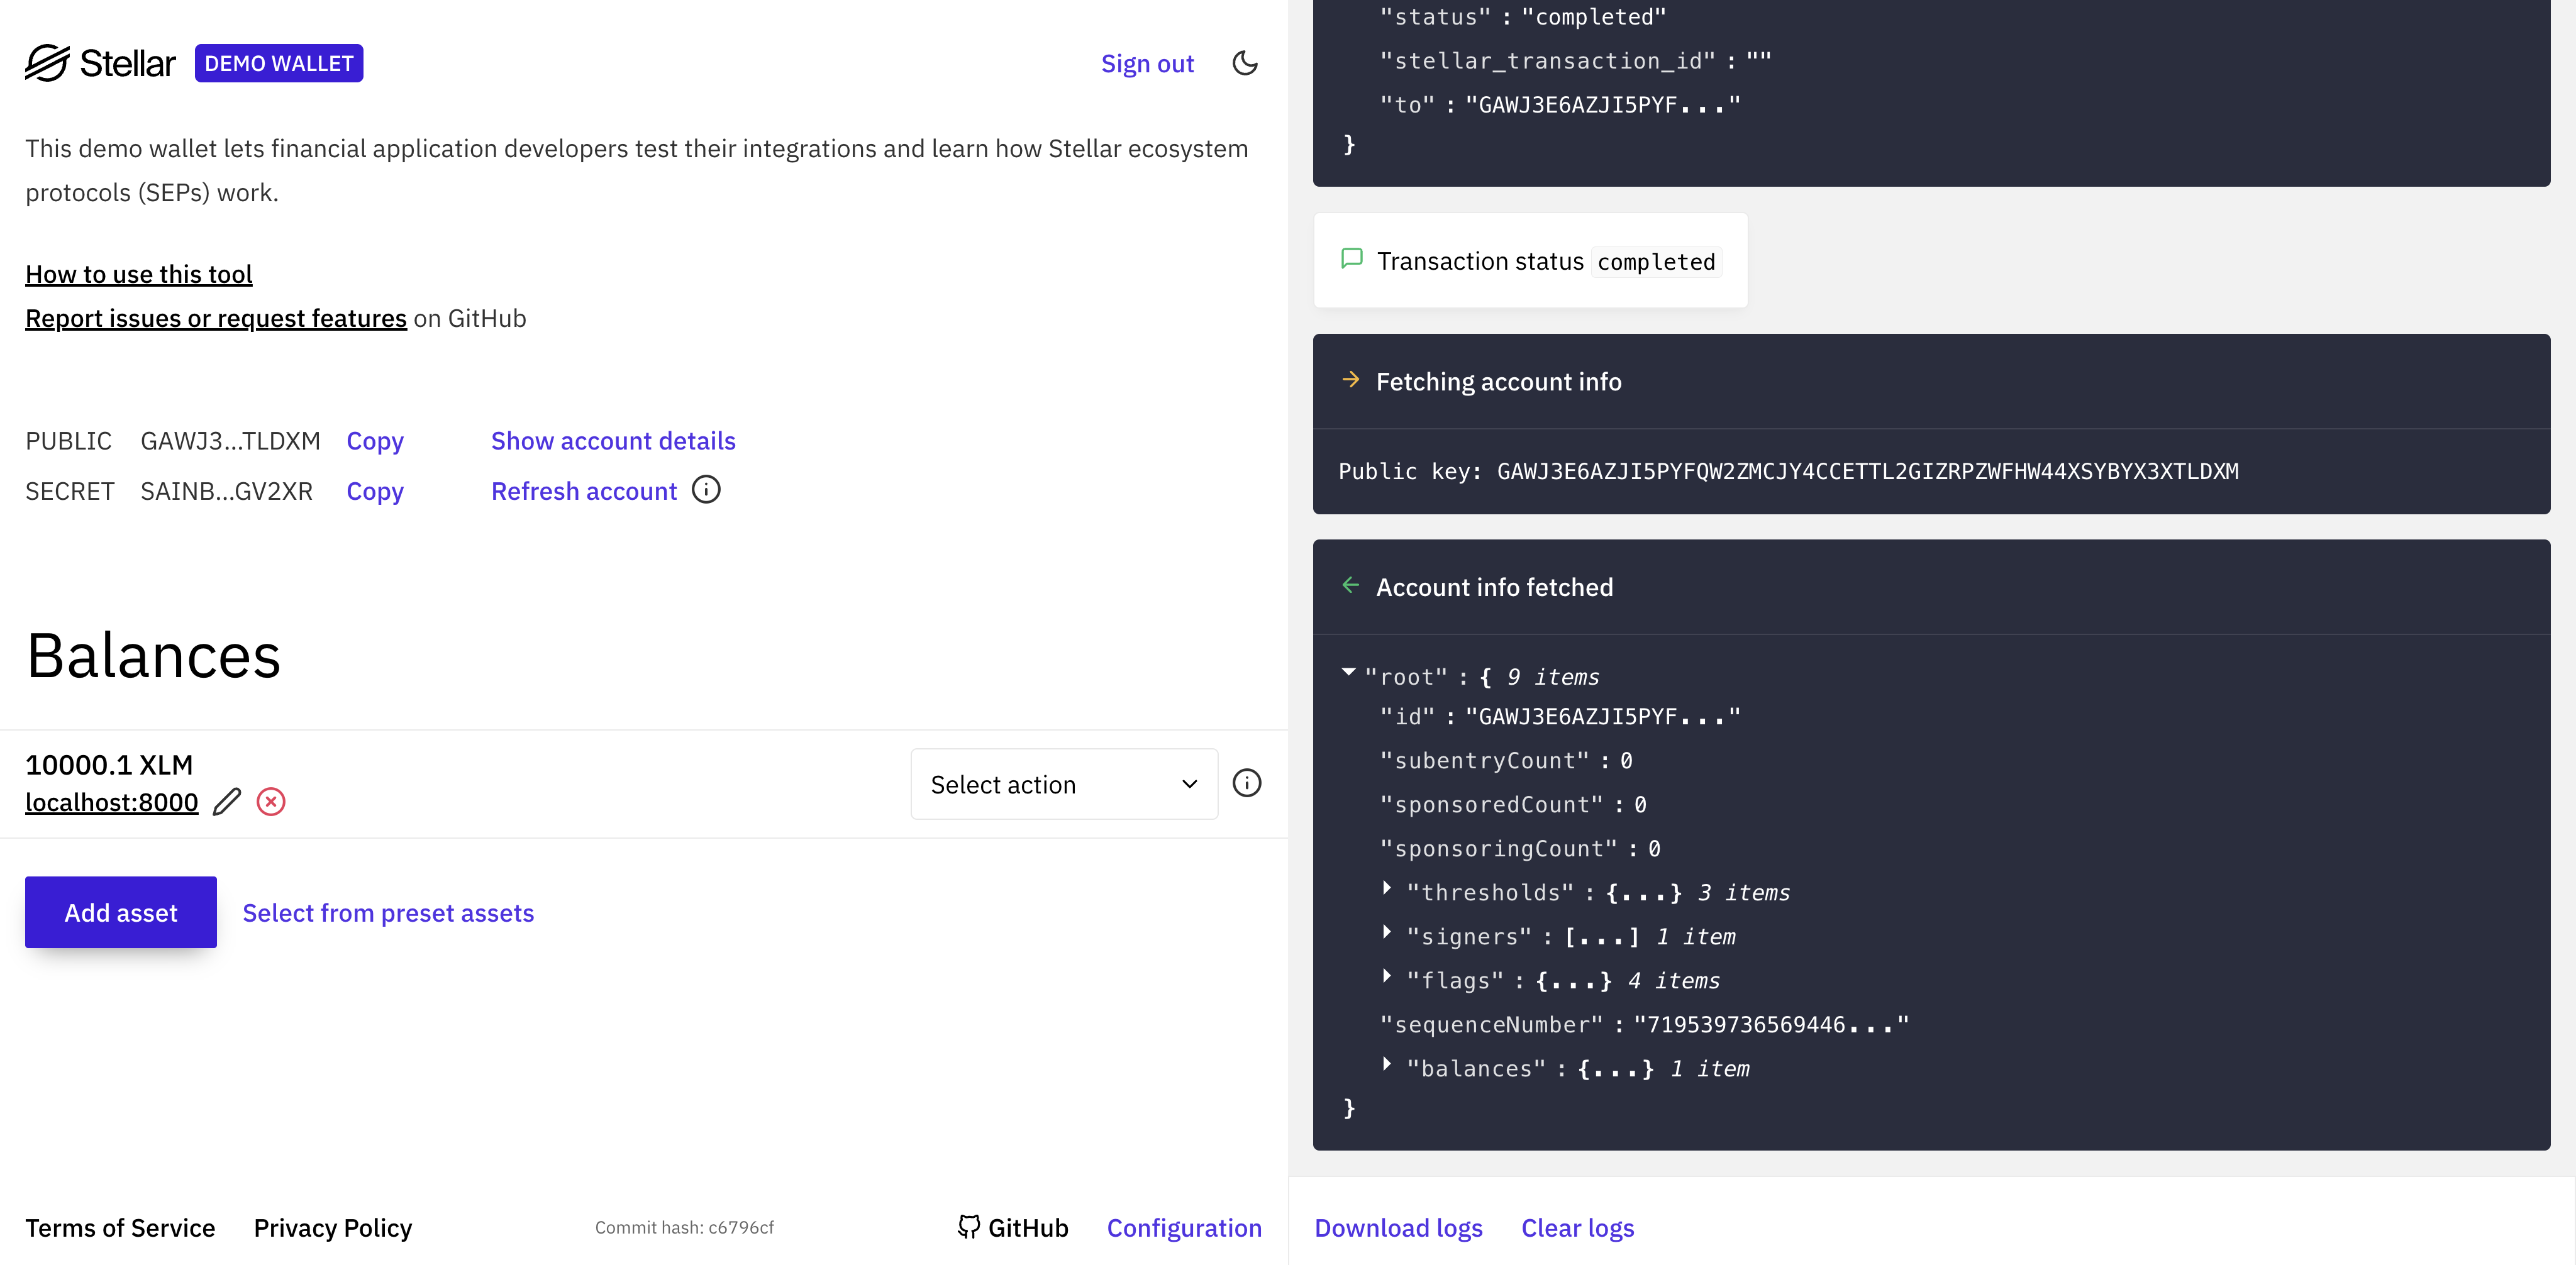This screenshot has height=1265, width=2576.
Task: Click the Stellar logo icon
Action: pyautogui.click(x=47, y=63)
